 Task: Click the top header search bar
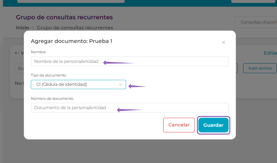(71, 1)
